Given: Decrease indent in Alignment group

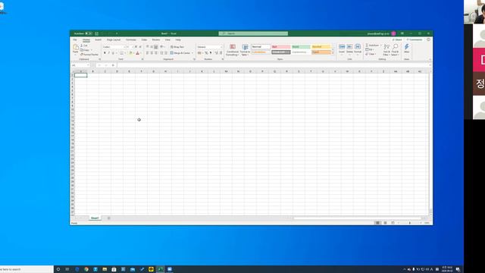Looking at the screenshot, I should (x=161, y=53).
